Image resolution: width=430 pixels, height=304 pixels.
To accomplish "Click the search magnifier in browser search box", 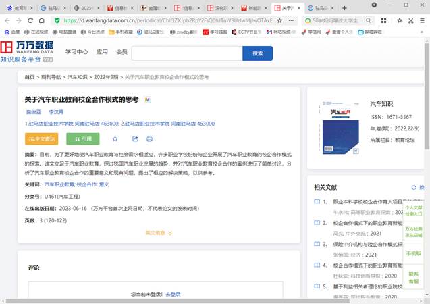I will point(368,20).
